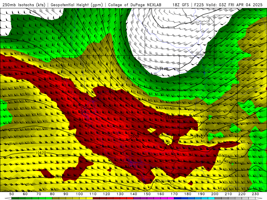Click the 170 value on the color scale

click(174, 194)
